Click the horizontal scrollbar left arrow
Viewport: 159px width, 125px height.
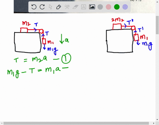pyautogui.click(x=2, y=123)
